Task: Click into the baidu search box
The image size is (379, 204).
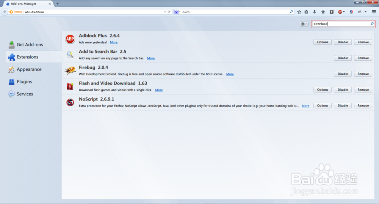Action: 235,12
